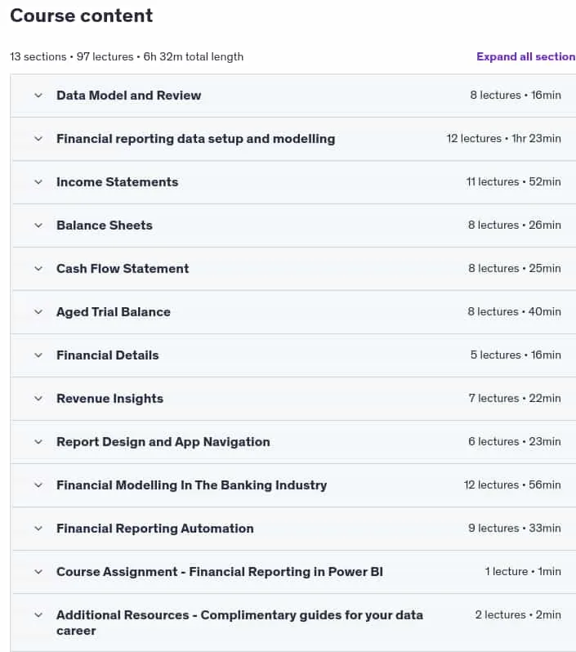Expand the Cash Flow Statement chevron
Screen dimensions: 576x652
[x=38, y=269]
